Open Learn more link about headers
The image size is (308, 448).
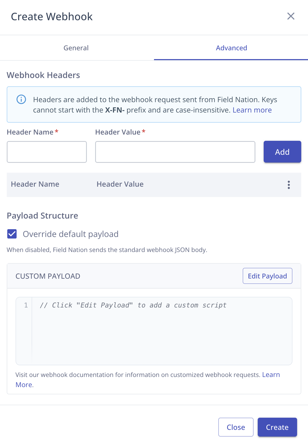(x=252, y=110)
